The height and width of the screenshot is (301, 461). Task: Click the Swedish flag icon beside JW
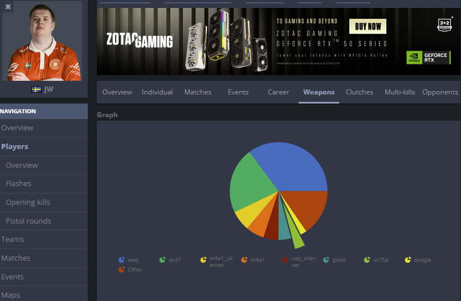[x=36, y=89]
